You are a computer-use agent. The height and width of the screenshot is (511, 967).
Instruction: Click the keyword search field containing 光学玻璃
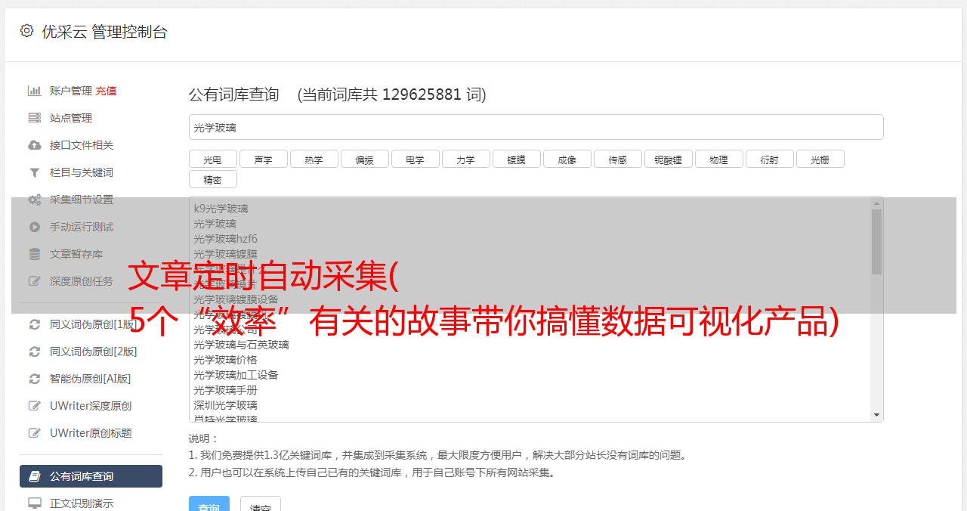[x=536, y=127]
